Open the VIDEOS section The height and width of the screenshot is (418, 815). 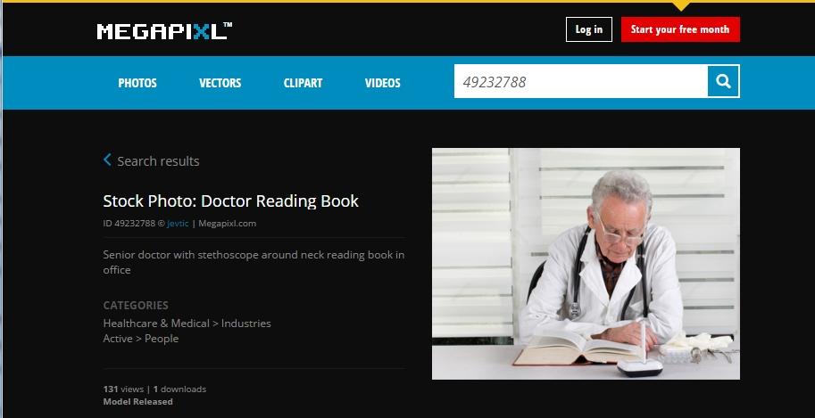click(x=383, y=83)
